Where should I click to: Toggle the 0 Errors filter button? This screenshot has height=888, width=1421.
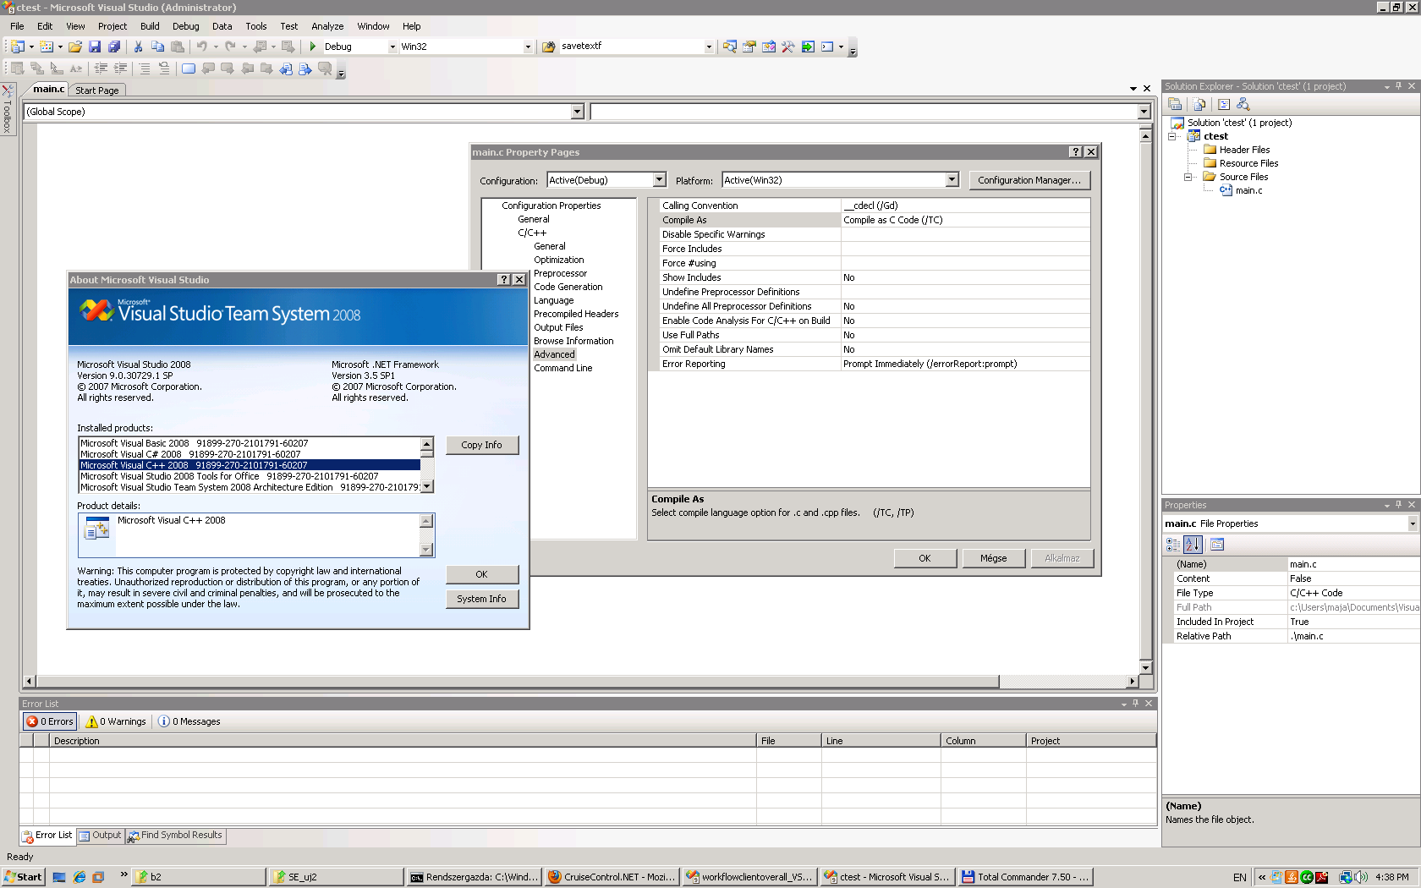pos(50,721)
